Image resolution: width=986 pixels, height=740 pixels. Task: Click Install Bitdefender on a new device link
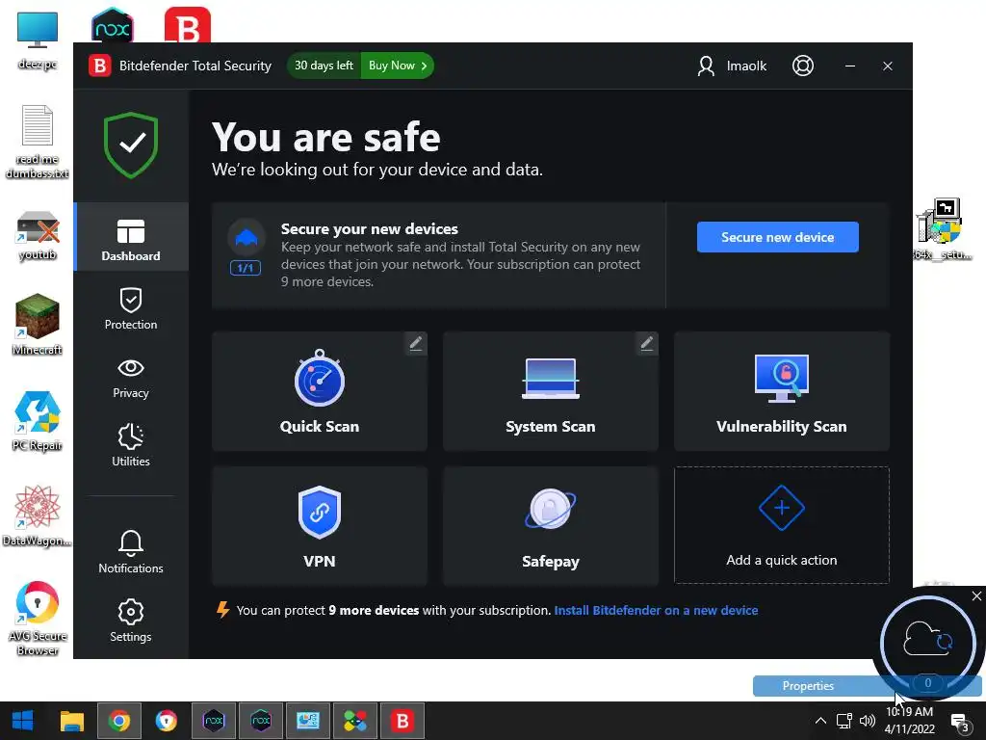pyautogui.click(x=656, y=610)
